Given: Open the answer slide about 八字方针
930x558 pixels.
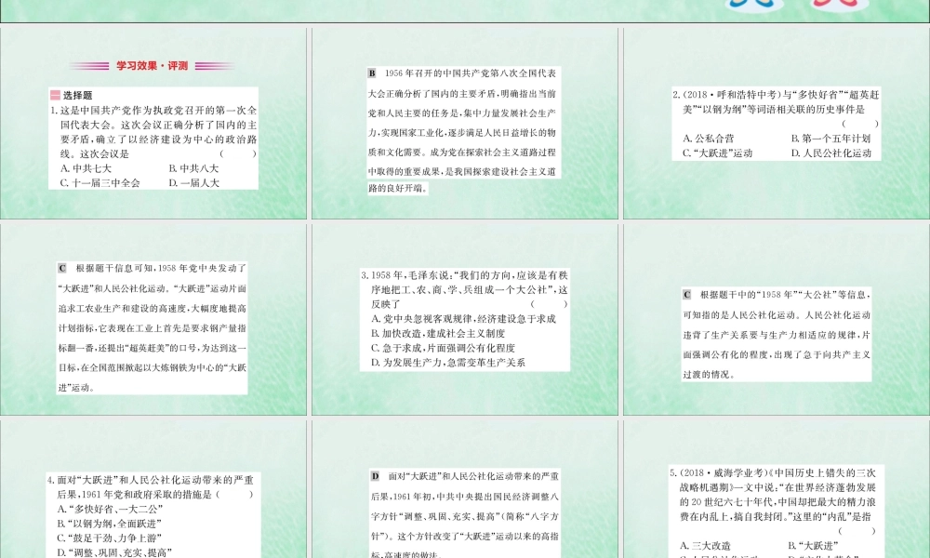Looking at the screenshot, I should pyautogui.click(x=464, y=489).
